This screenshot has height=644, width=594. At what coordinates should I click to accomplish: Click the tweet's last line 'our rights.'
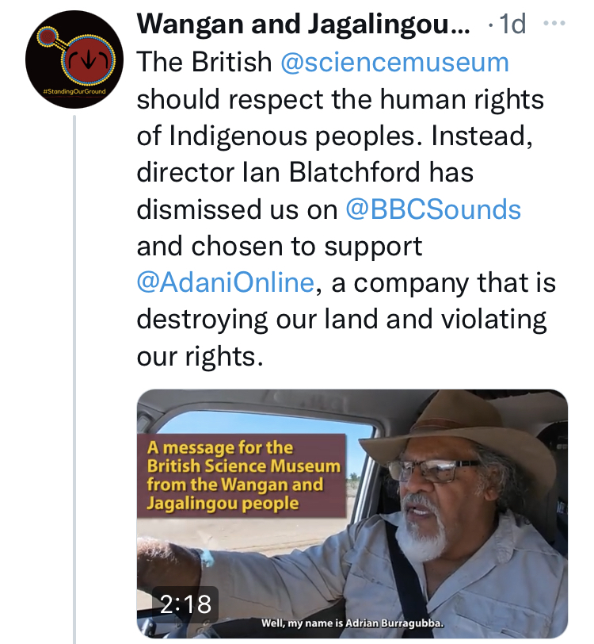[199, 356]
